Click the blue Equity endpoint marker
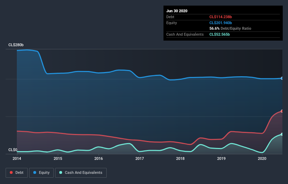This screenshot has width=288, height=184. [x=282, y=78]
